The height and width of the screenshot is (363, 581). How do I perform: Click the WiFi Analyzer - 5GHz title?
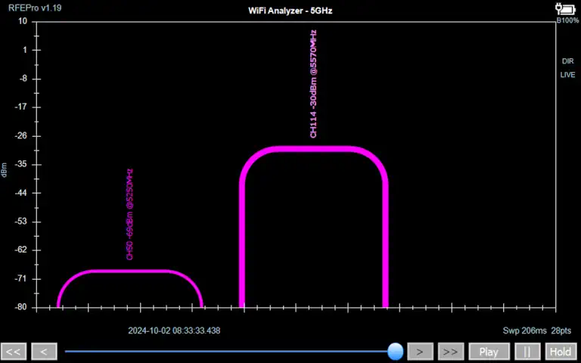pyautogui.click(x=290, y=11)
